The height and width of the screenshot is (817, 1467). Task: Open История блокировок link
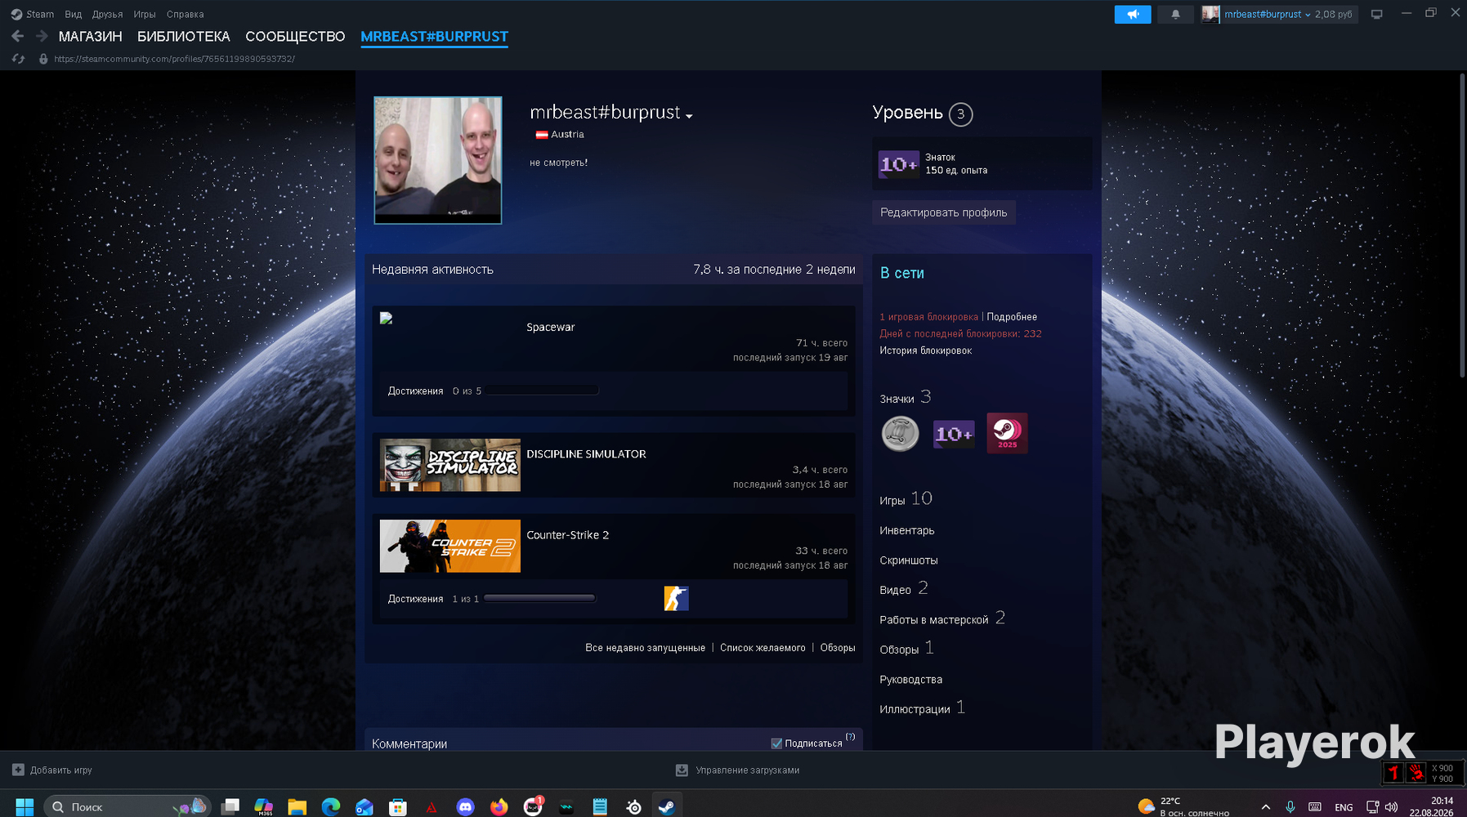[926, 350]
